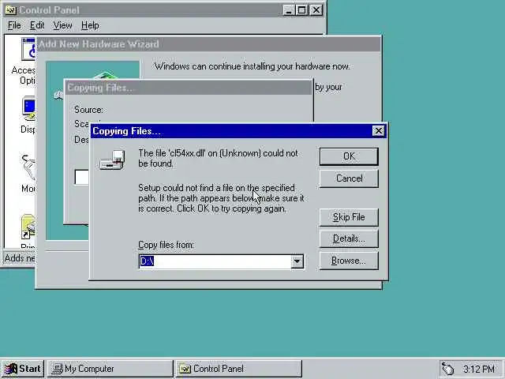Screen dimensions: 505x379
Task: Switch to Control Panel taskbar button
Action: tap(238, 369)
